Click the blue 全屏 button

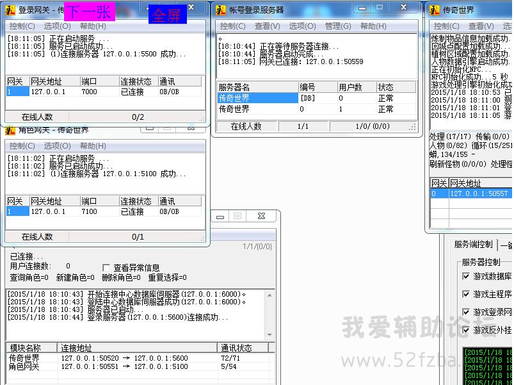(x=166, y=15)
